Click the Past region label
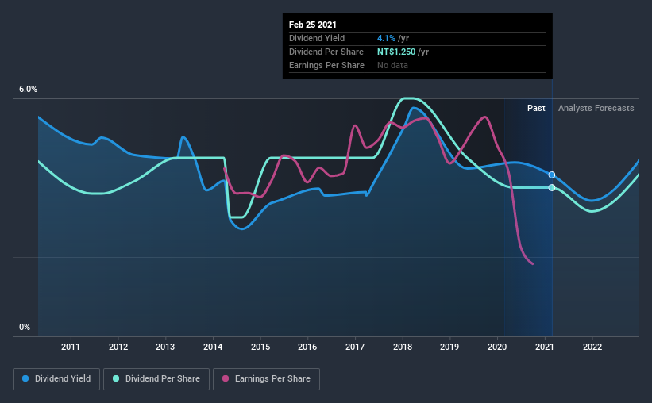This screenshot has height=403, width=652. [536, 108]
